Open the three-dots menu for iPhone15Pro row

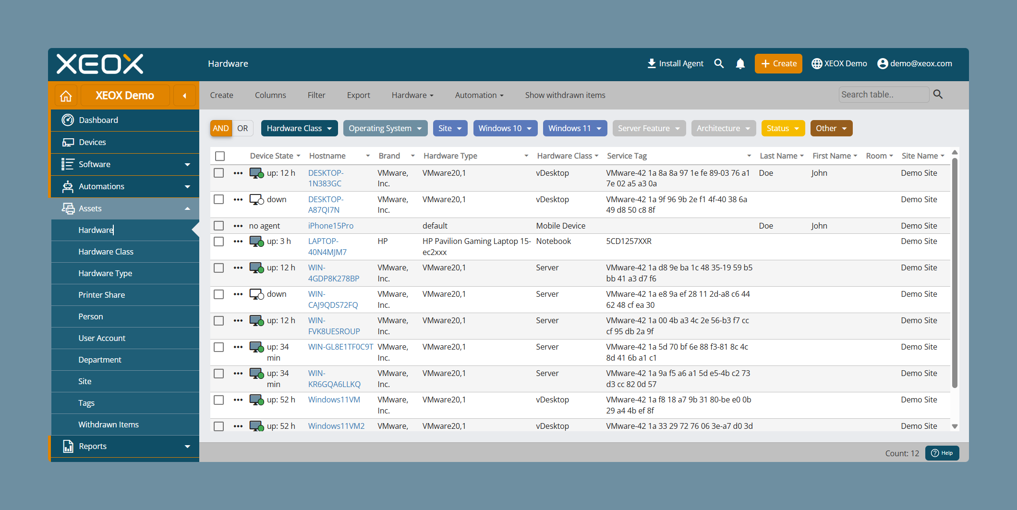click(x=238, y=226)
